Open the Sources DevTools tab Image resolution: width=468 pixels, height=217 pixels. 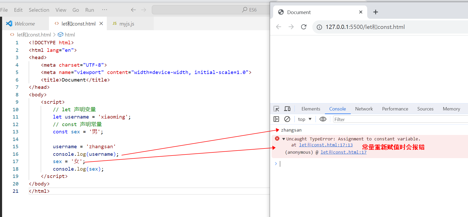click(x=425, y=109)
